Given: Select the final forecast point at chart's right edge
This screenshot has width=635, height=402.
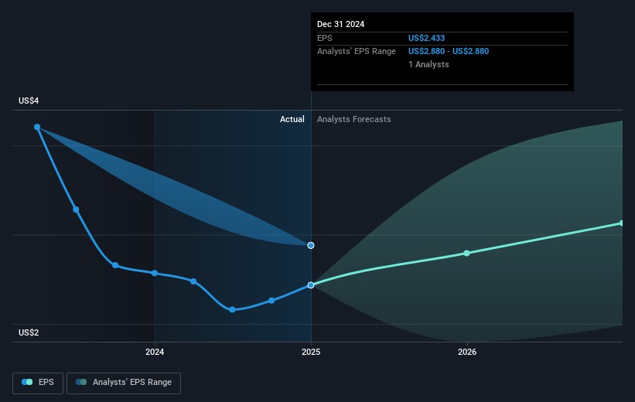Looking at the screenshot, I should 621,223.
